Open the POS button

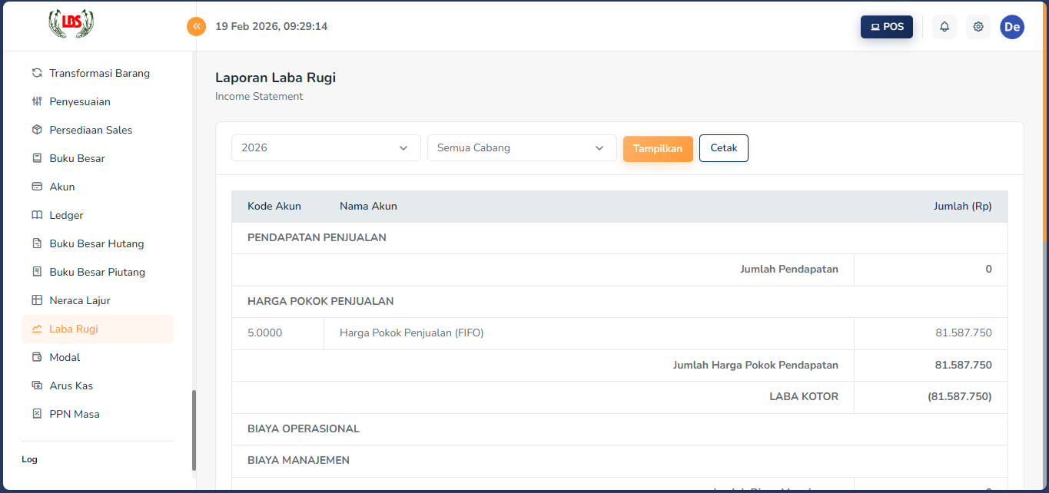coord(887,27)
